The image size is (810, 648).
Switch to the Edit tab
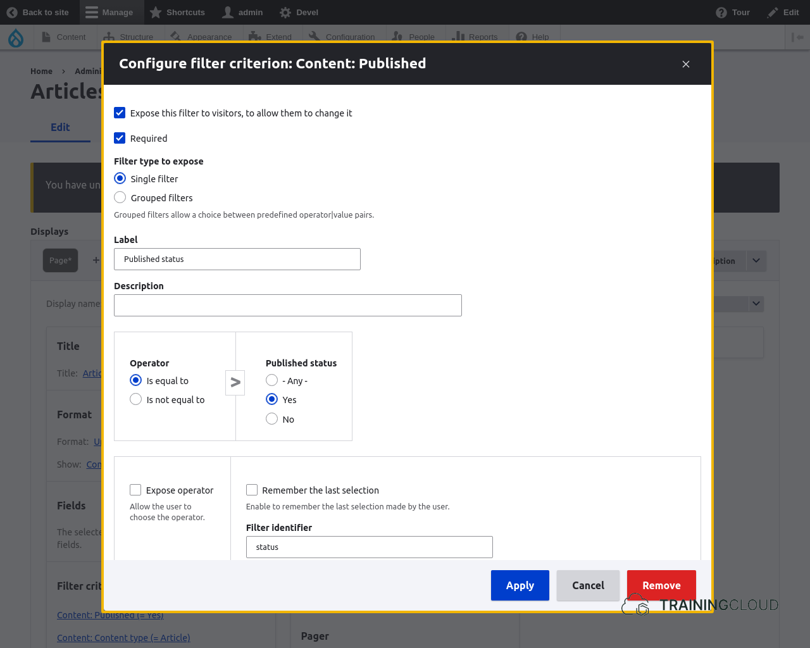[x=60, y=127]
